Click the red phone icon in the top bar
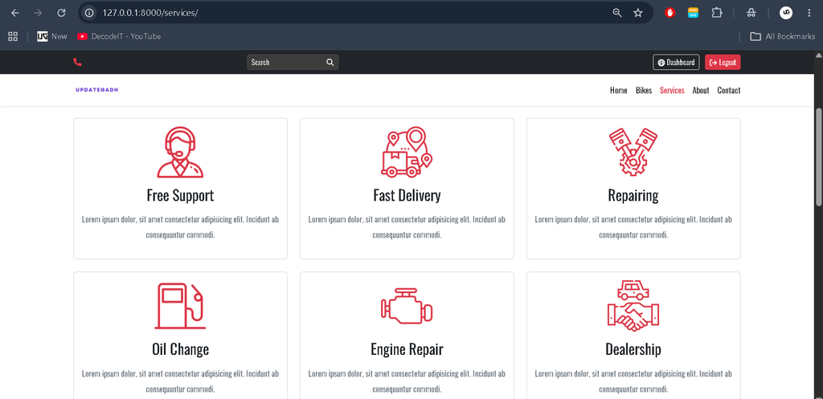 (x=78, y=62)
